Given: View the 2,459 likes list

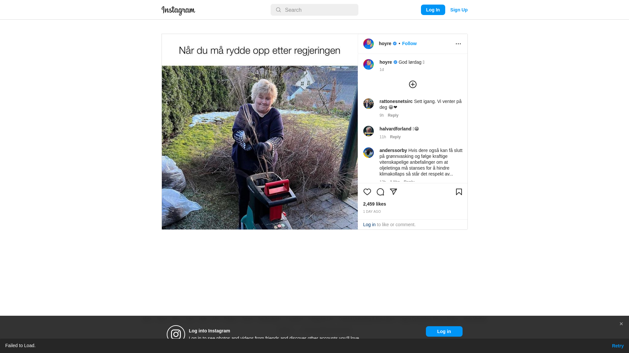Looking at the screenshot, I should pos(374,204).
